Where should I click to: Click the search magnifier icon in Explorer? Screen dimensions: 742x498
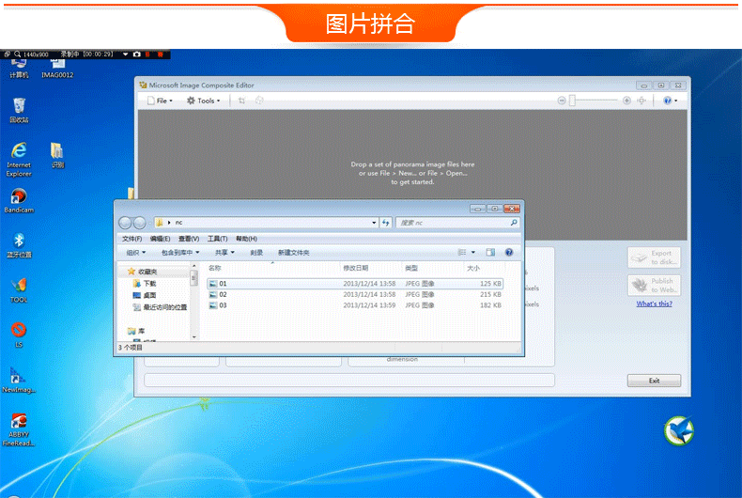pyautogui.click(x=514, y=223)
